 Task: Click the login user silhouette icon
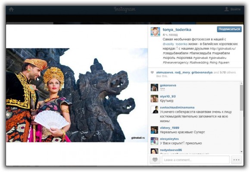(226, 9)
